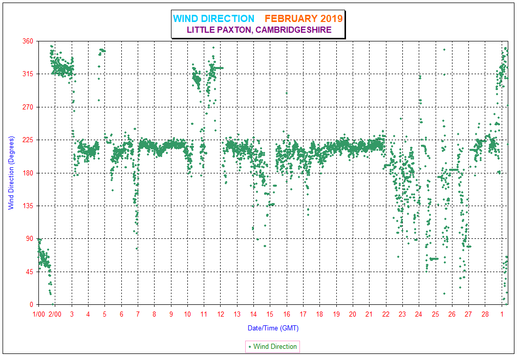Select the x-axis date label "14"
Viewport: 517px width, 356px height.
tap(253, 314)
